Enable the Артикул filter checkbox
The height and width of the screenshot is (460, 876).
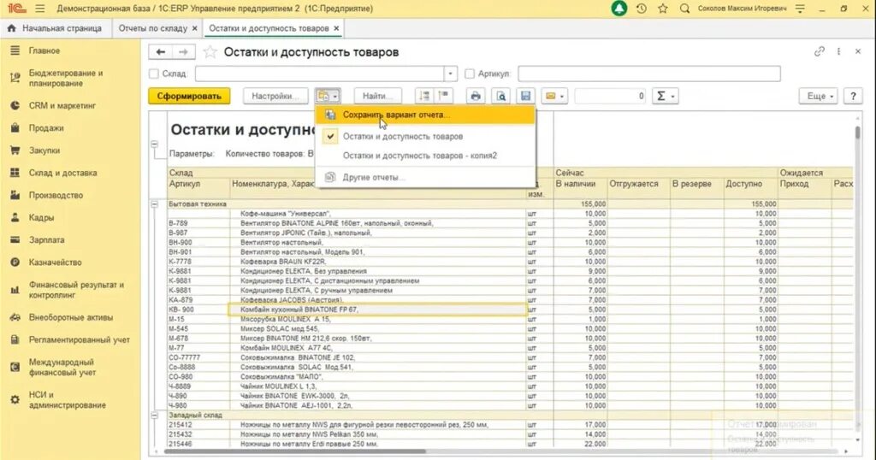[470, 74]
